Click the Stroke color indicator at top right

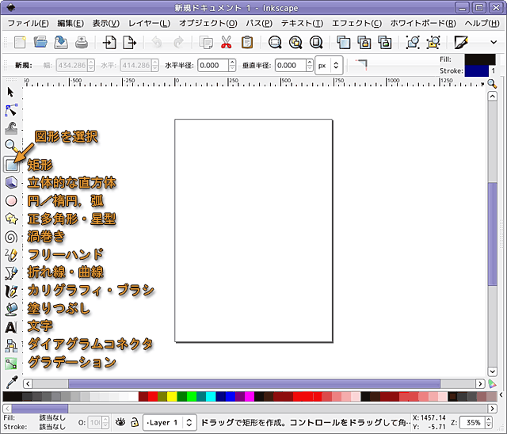pos(475,71)
